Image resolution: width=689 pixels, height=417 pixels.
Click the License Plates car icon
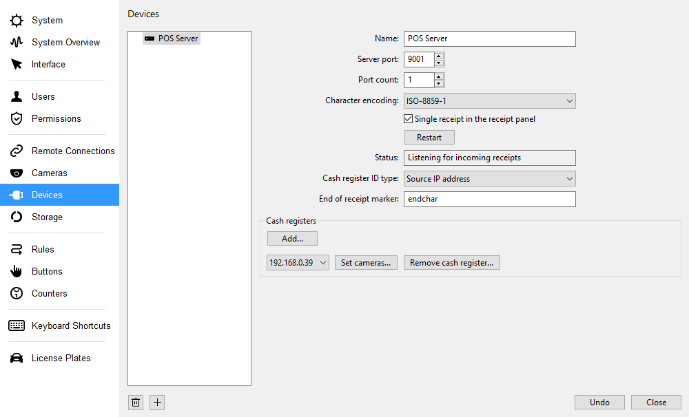point(17,359)
